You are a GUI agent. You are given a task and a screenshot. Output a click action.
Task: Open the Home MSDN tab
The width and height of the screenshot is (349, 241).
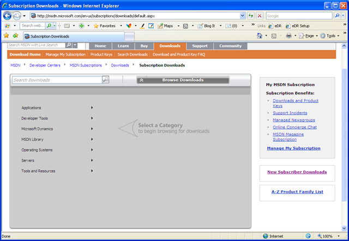coord(100,46)
